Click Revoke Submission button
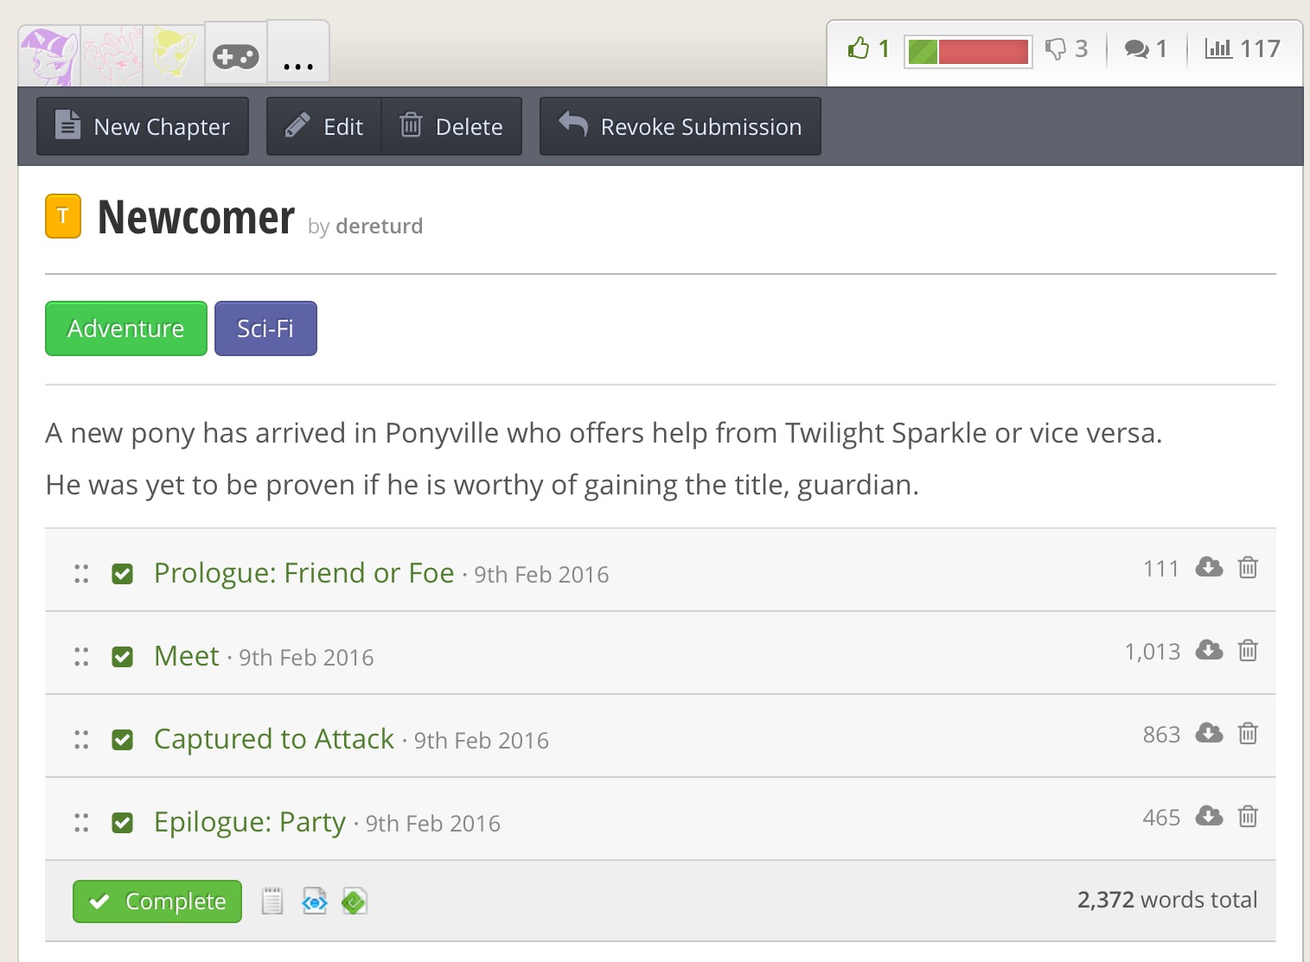The width and height of the screenshot is (1310, 962). click(681, 126)
